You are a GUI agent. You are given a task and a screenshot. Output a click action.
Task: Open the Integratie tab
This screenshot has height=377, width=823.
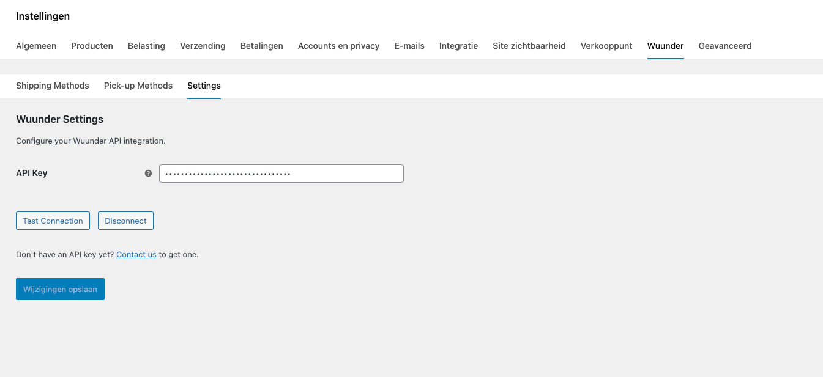click(x=458, y=46)
